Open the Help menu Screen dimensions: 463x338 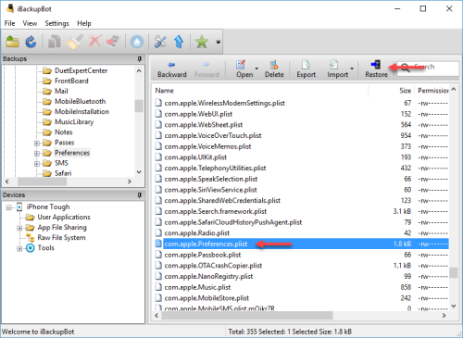(x=84, y=23)
